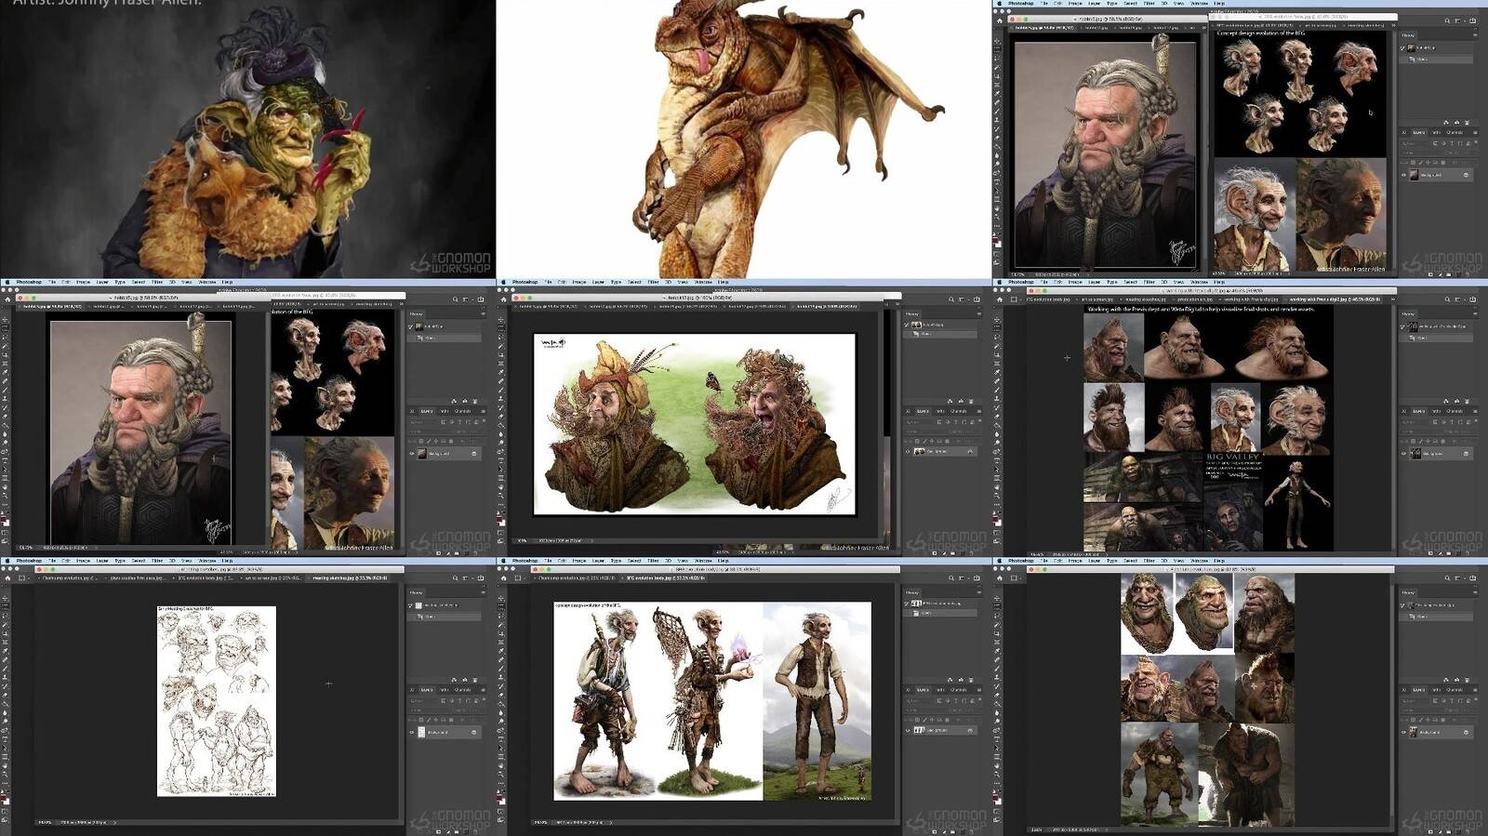Hide the Background layer in the bottom-left sketches frame
This screenshot has width=1488, height=836.
(412, 733)
